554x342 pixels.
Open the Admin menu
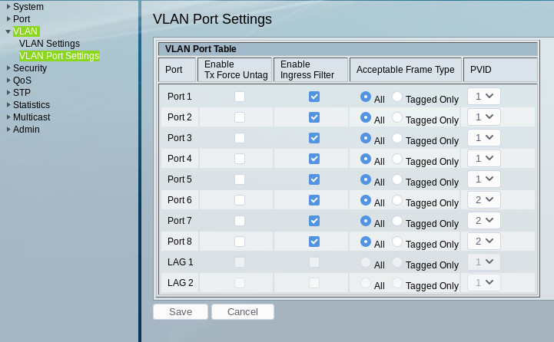(26, 130)
